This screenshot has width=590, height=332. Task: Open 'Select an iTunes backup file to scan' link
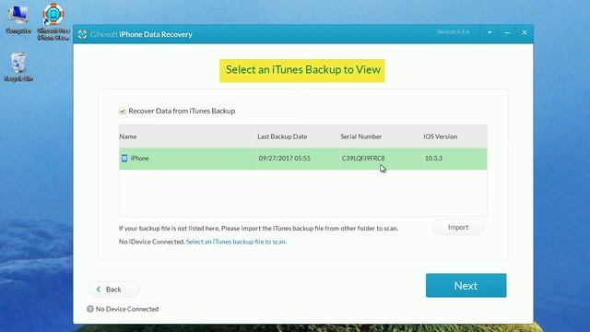point(236,242)
